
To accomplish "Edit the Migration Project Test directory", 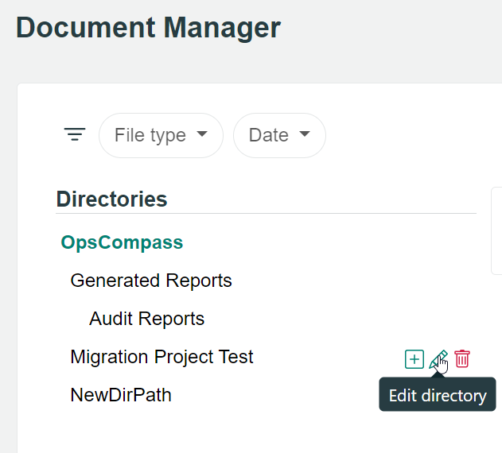I will click(438, 359).
